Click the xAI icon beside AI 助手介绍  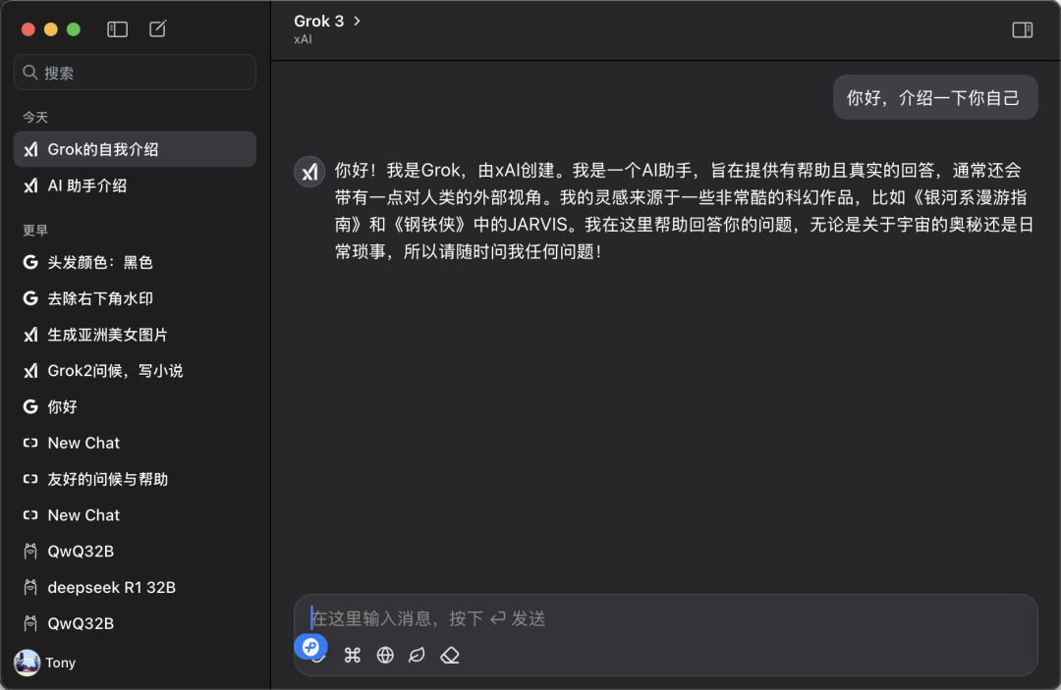click(30, 186)
